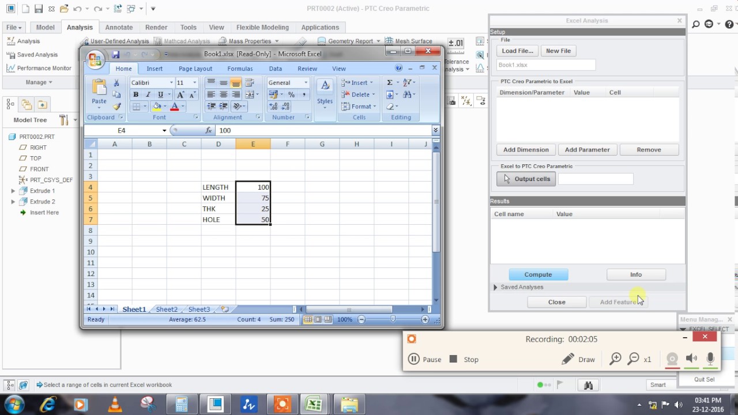Toggle Bold formatting in Excel

click(135, 95)
